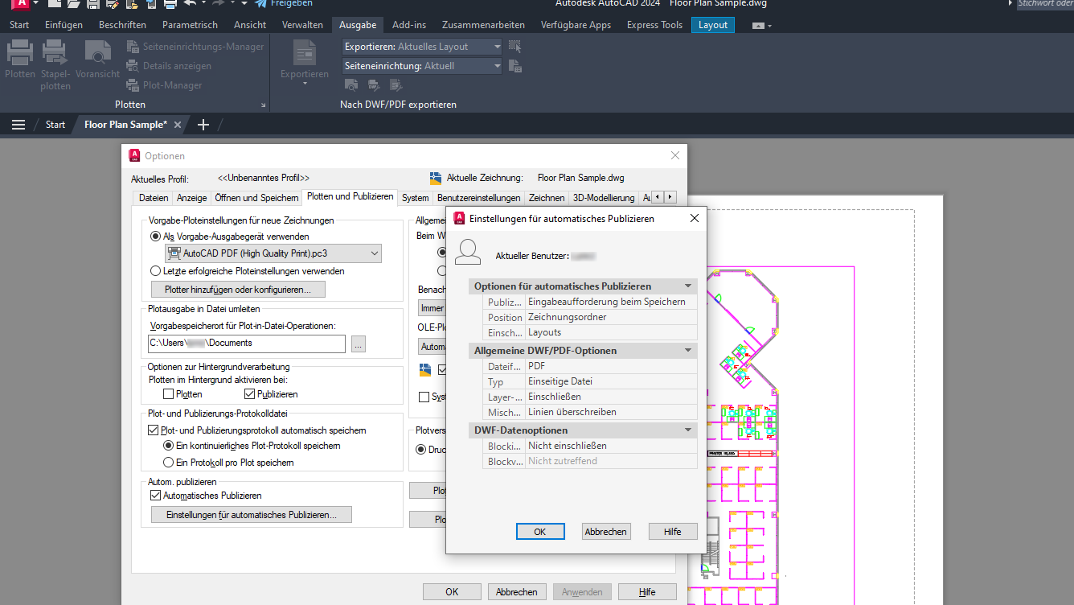Toggle Automatisches Publizieren checkbox

click(x=156, y=496)
